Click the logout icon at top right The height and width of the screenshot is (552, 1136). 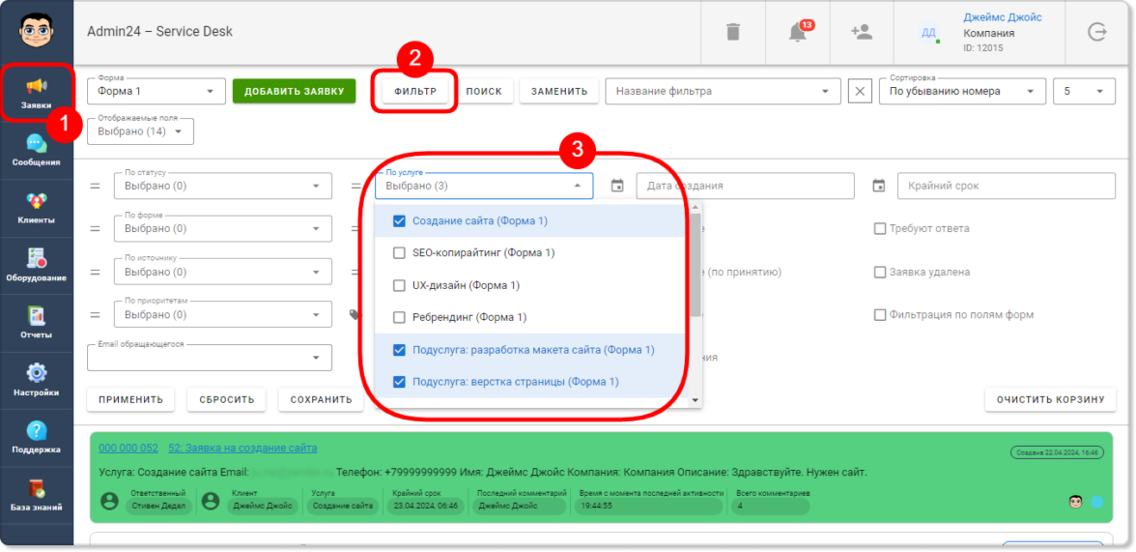coord(1097,32)
